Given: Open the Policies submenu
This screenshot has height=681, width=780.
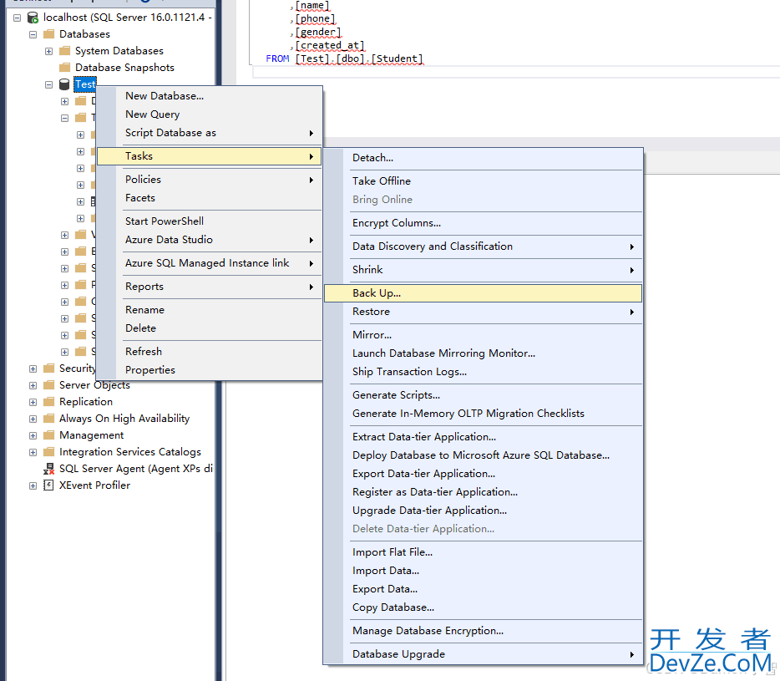Looking at the screenshot, I should (209, 179).
